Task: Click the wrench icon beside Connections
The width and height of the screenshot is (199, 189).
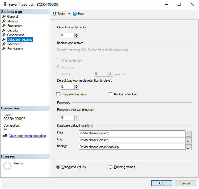Action: [x=4, y=35]
